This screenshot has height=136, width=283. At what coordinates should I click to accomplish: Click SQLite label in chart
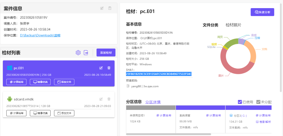click(212, 47)
